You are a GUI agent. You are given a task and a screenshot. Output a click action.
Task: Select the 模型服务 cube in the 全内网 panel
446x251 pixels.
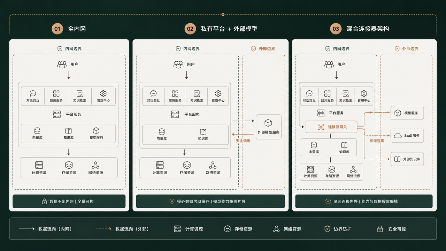pos(96,131)
